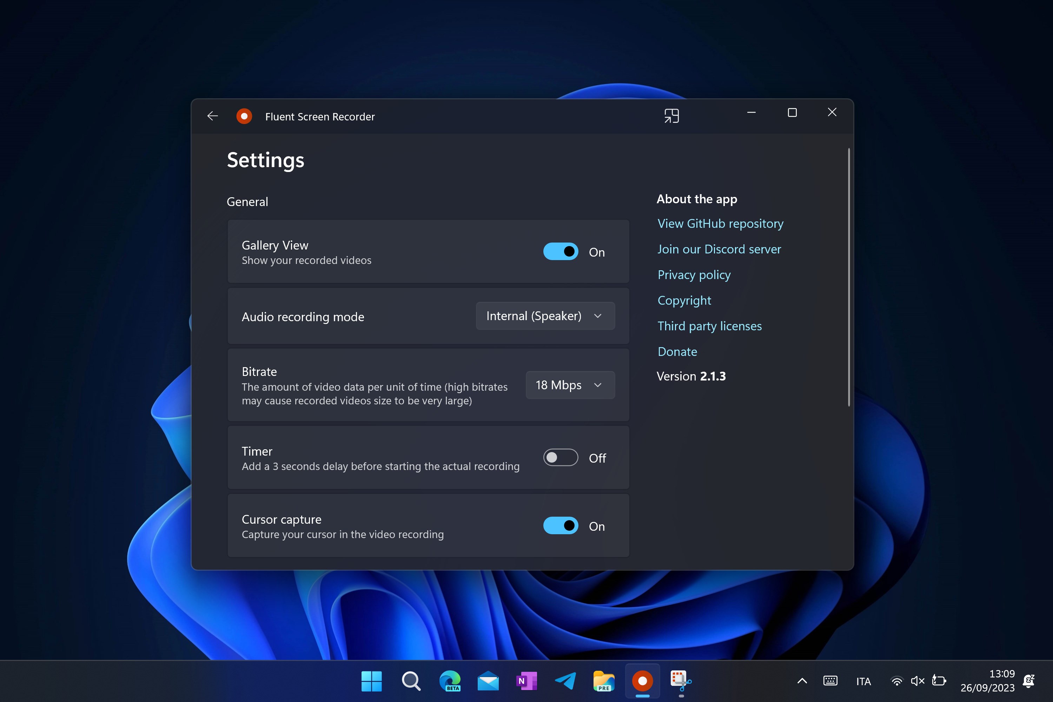Open the Windows Start menu
This screenshot has width=1053, height=702.
click(372, 681)
